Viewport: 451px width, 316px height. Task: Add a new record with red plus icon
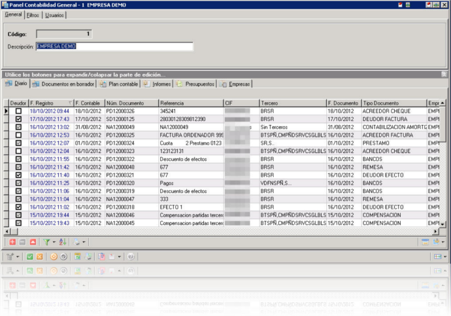point(12,242)
